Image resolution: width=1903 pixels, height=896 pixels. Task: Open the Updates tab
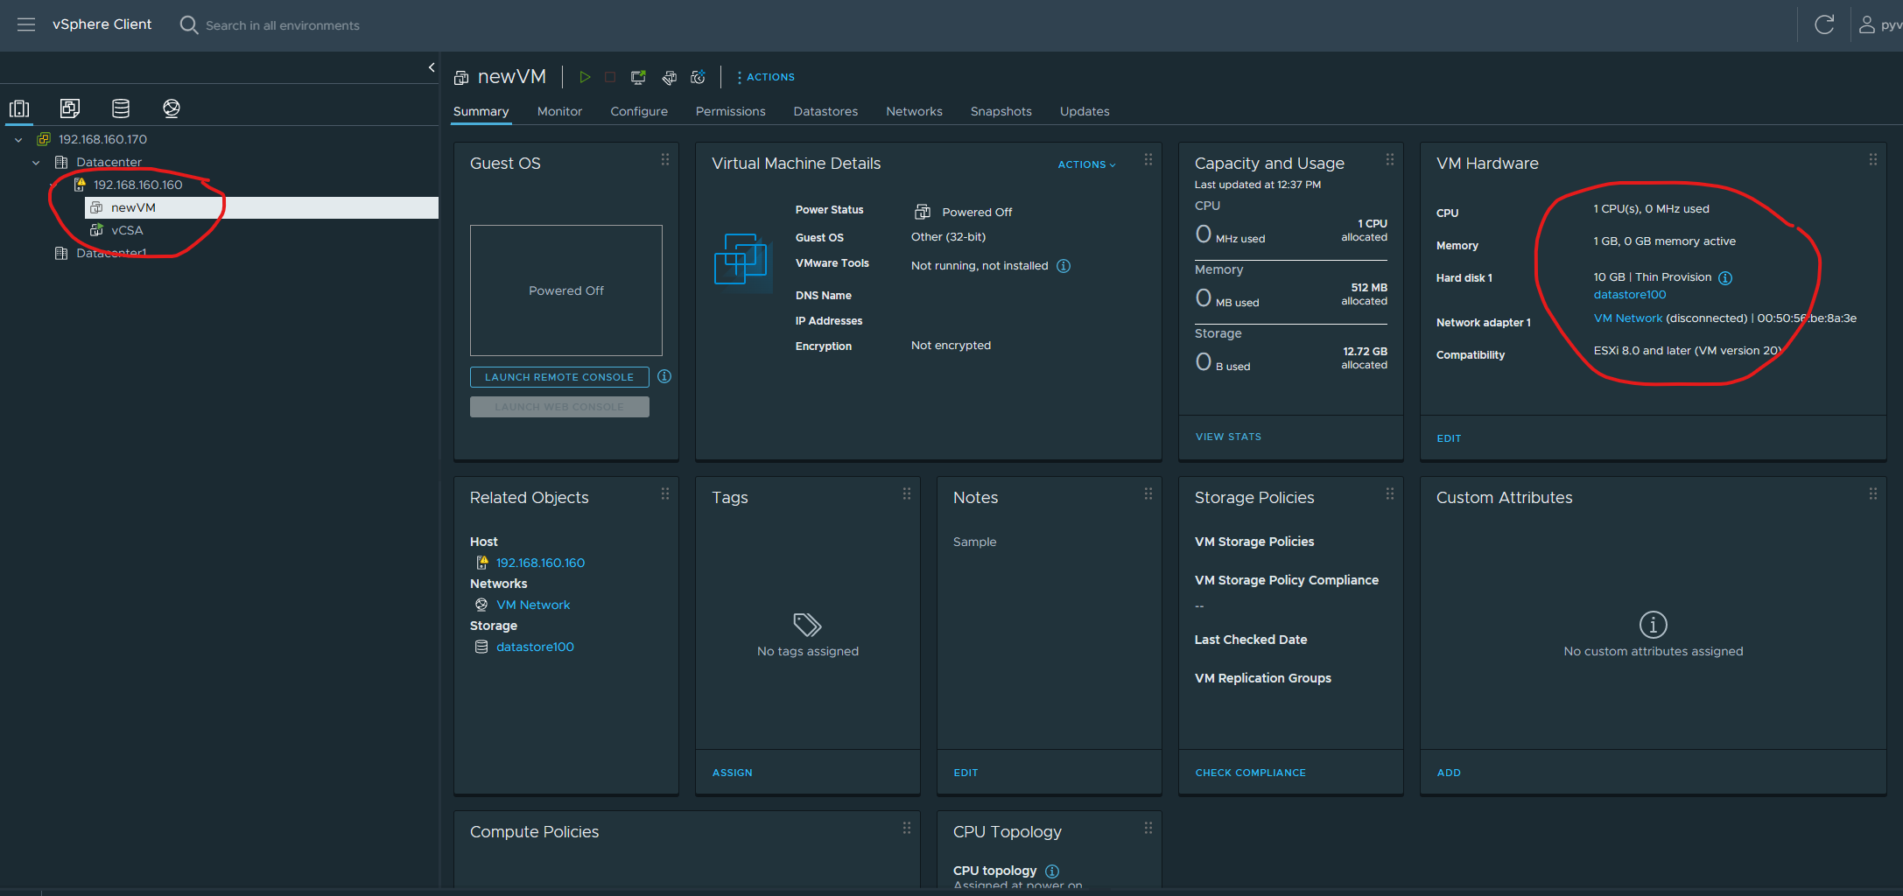click(x=1085, y=111)
